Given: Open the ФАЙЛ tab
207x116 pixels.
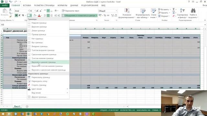Looking at the screenshot, I should click(5, 5).
